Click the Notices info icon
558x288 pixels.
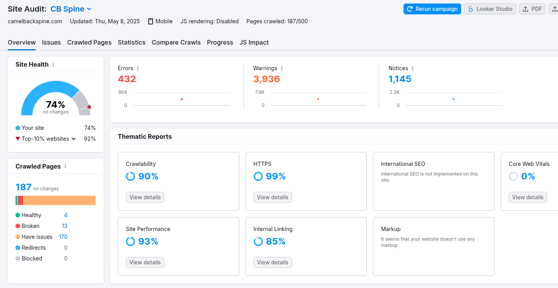[x=413, y=68]
